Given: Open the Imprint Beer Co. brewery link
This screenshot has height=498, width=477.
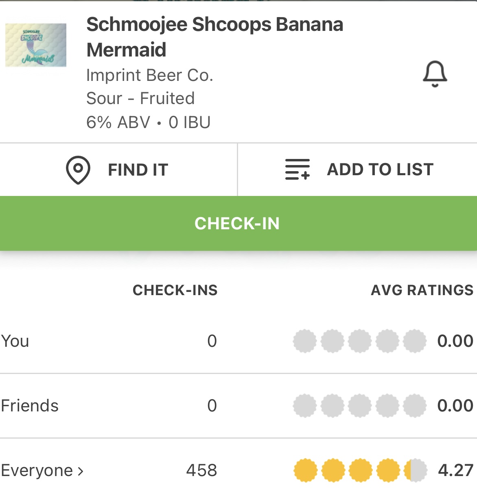Looking at the screenshot, I should [150, 75].
